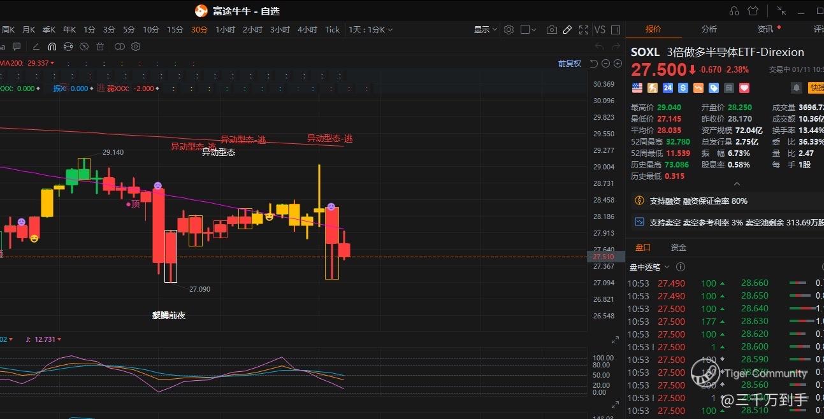The image size is (824, 419).
Task: Click the US flag market icon
Action: pyautogui.click(x=637, y=88)
